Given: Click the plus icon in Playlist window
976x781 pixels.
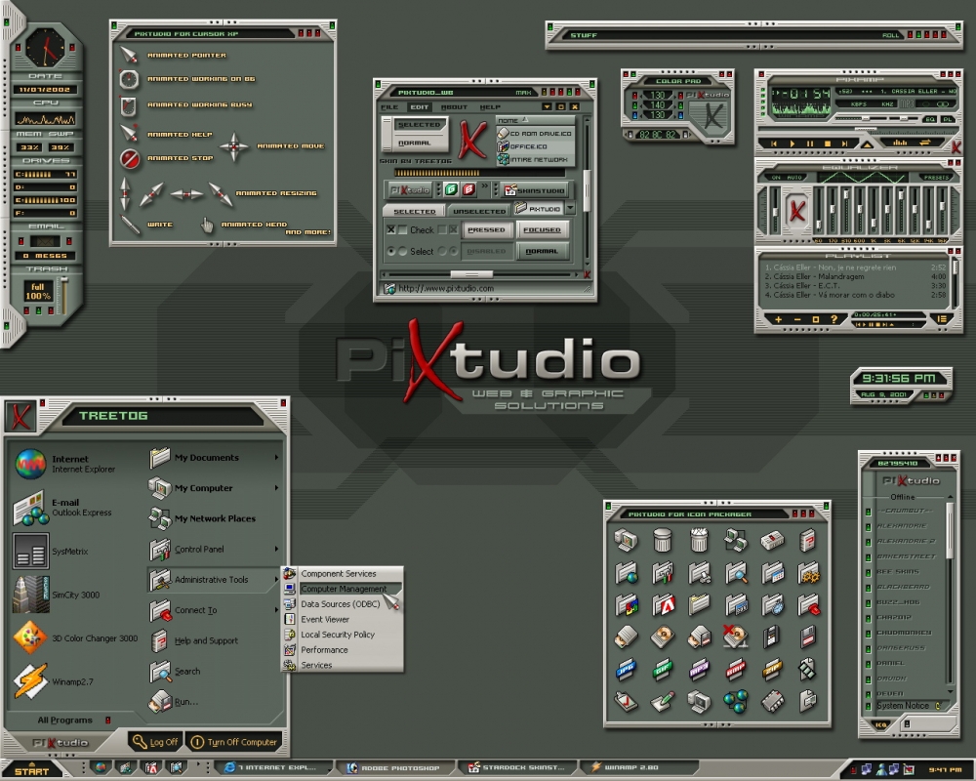Looking at the screenshot, I should click(778, 319).
